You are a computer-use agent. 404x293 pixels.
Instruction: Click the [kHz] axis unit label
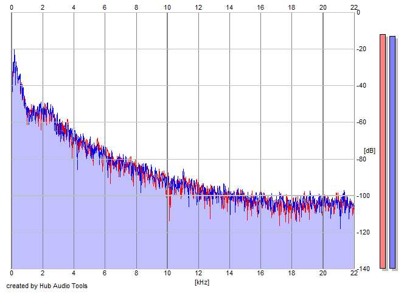coord(202,282)
